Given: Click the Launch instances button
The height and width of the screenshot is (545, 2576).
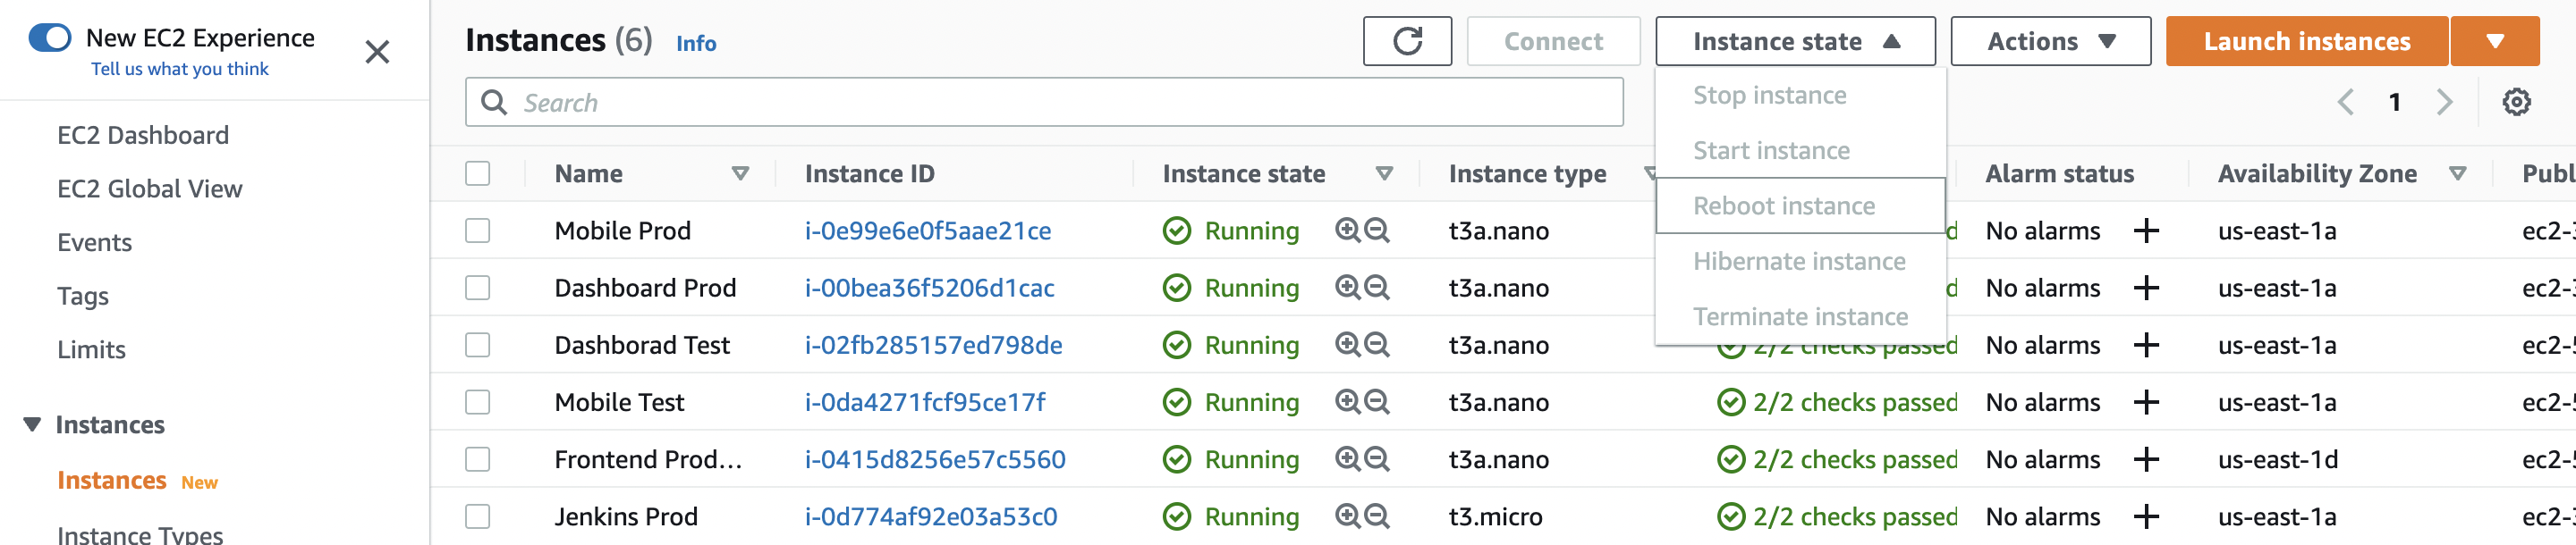Looking at the screenshot, I should point(2306,41).
